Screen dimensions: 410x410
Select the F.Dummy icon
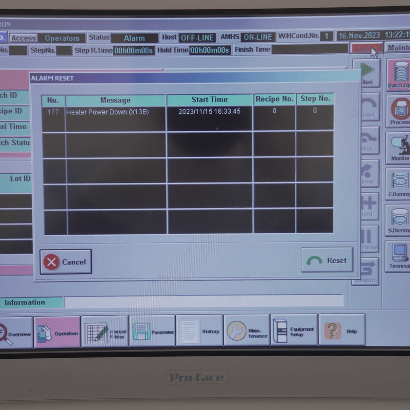[x=399, y=184]
